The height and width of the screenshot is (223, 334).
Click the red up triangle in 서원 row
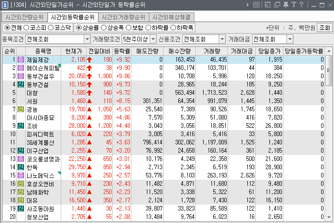89,101
